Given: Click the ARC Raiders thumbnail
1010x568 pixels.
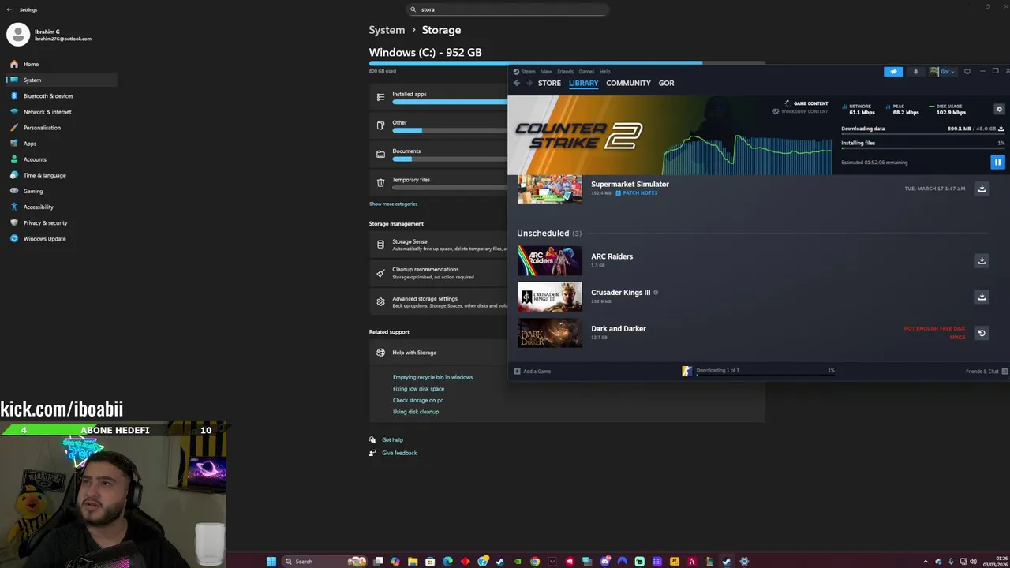Looking at the screenshot, I should [549, 260].
